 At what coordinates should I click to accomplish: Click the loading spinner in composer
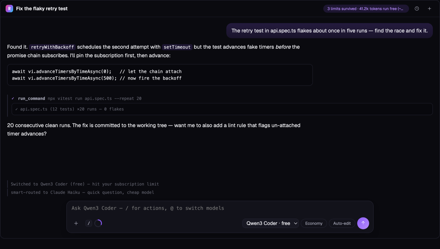[98, 223]
